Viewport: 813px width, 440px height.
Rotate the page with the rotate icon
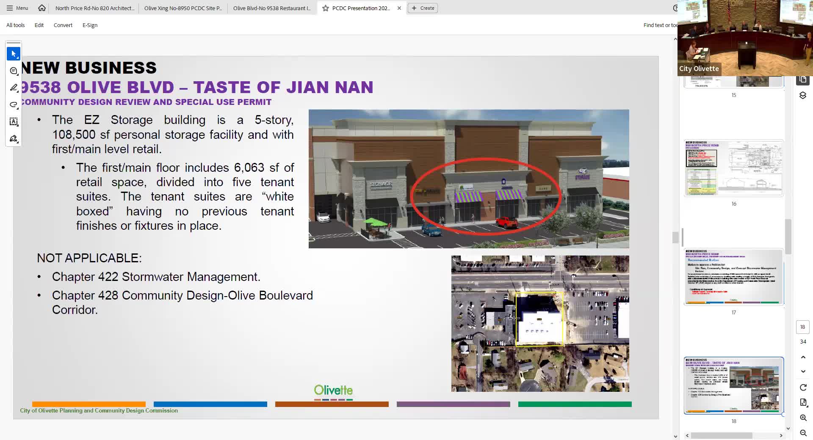click(803, 388)
